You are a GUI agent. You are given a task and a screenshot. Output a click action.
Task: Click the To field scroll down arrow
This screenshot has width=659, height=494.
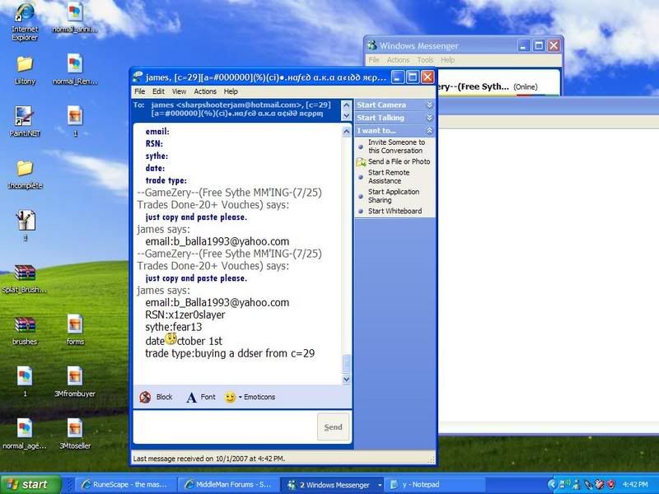click(x=346, y=115)
